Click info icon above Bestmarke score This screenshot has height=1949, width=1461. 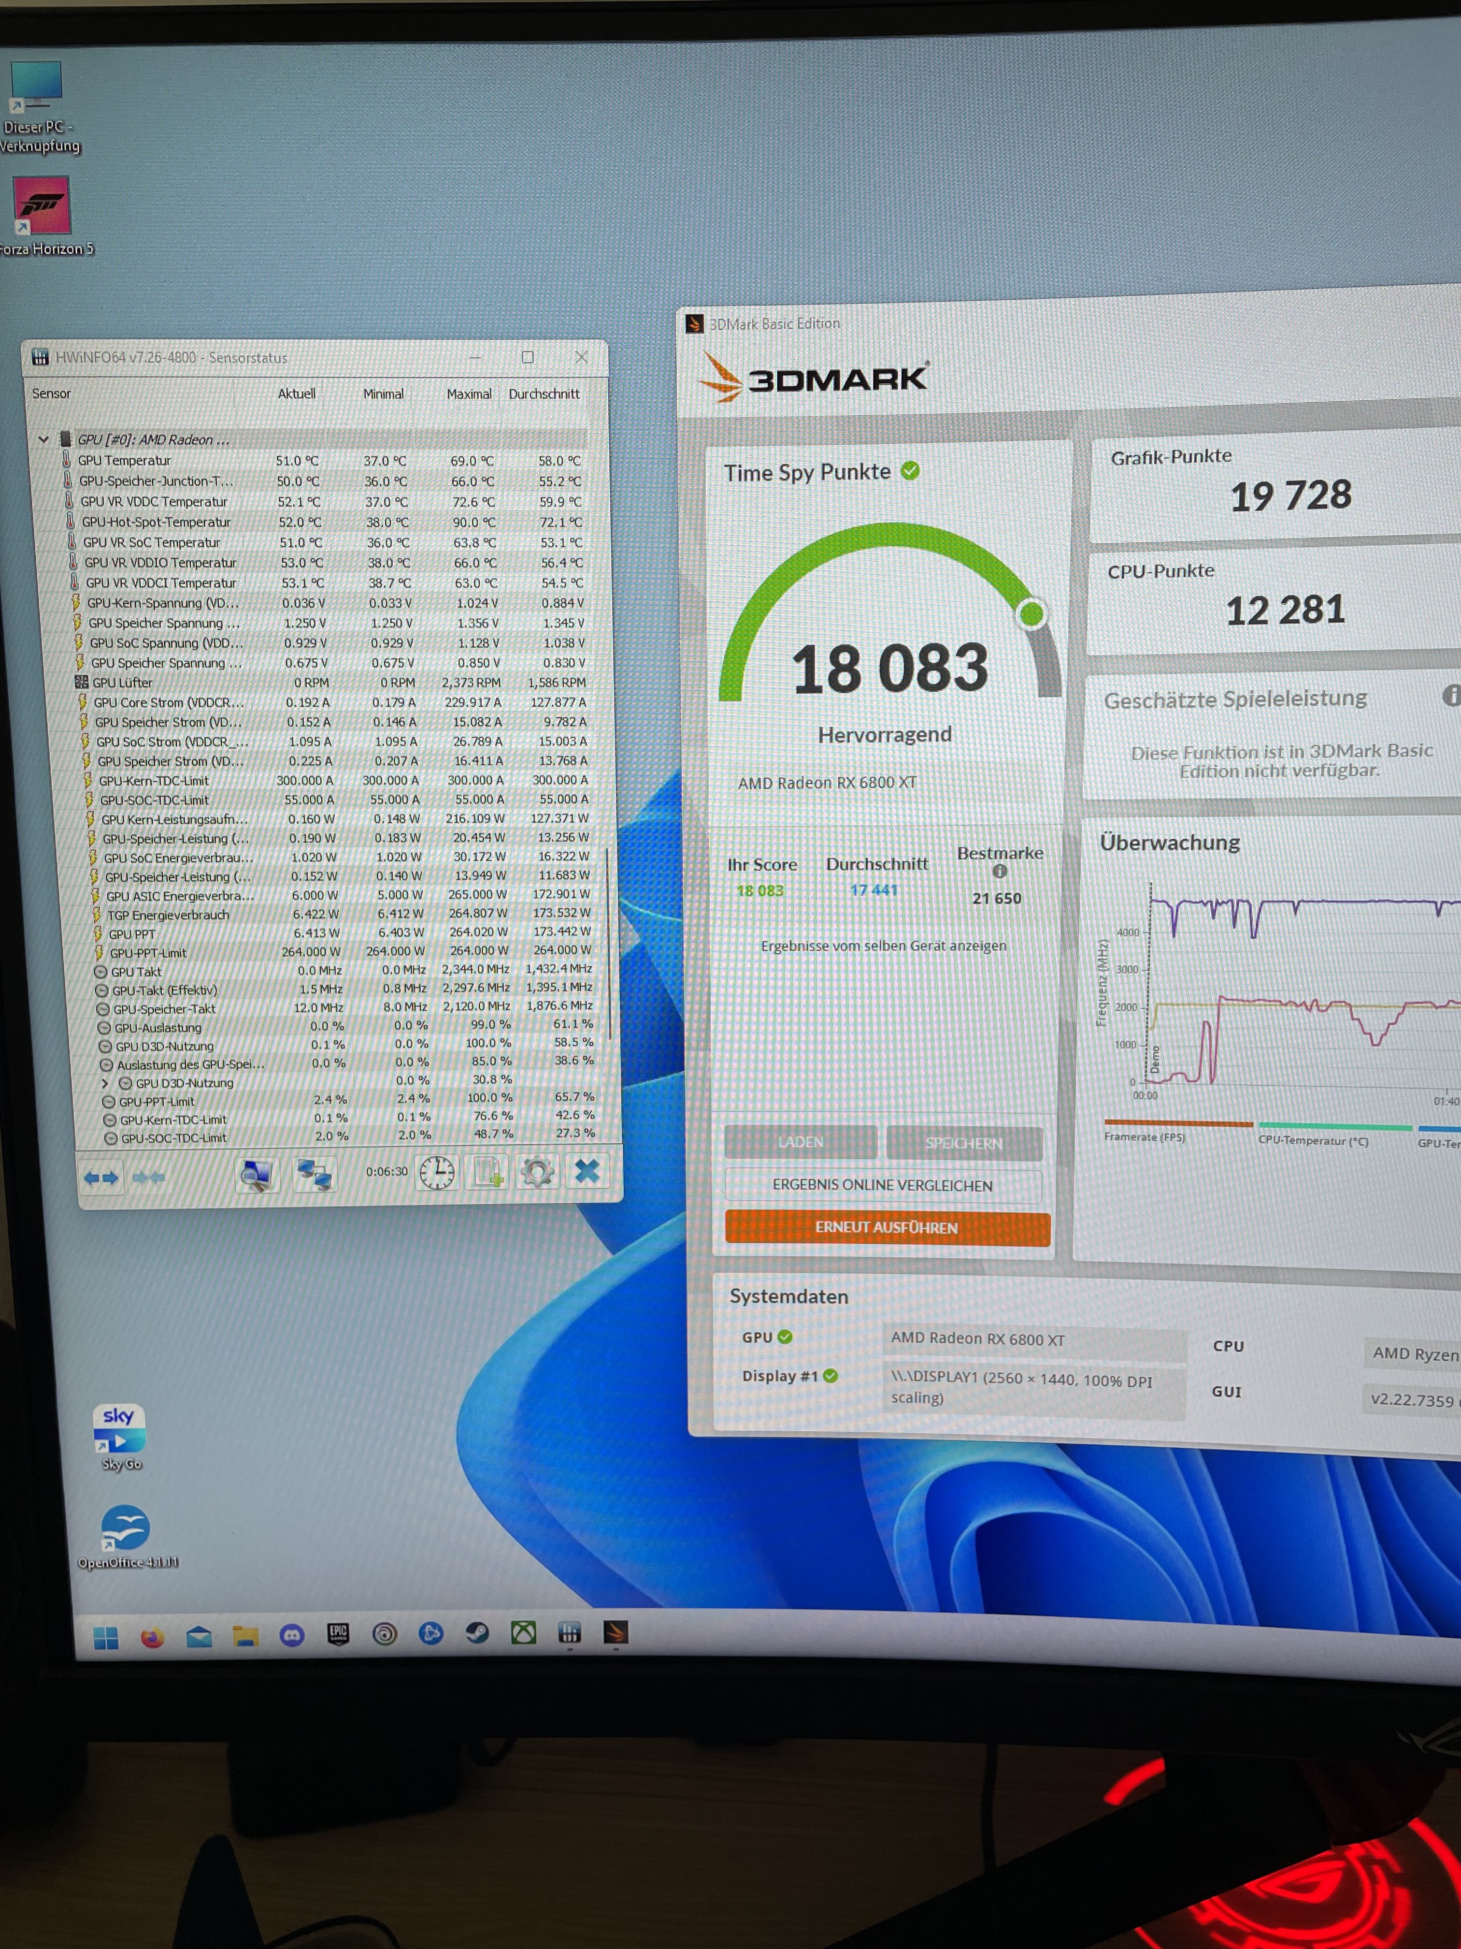pos(999,872)
